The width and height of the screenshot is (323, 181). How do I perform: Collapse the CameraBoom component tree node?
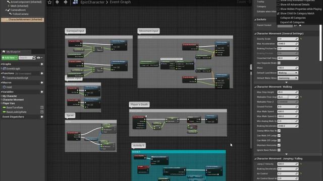tap(6, 10)
